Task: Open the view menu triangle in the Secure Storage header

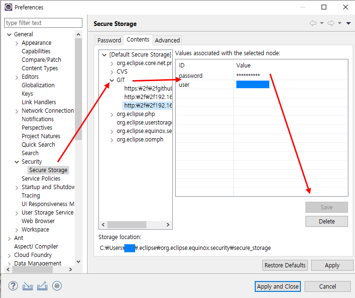Action: point(348,23)
